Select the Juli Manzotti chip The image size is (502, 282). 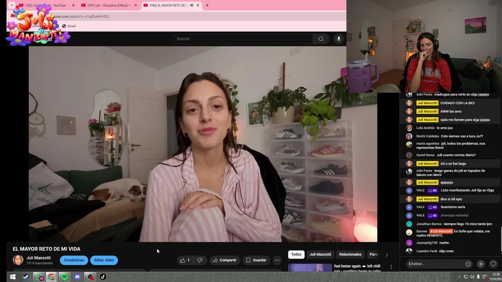coord(320,255)
